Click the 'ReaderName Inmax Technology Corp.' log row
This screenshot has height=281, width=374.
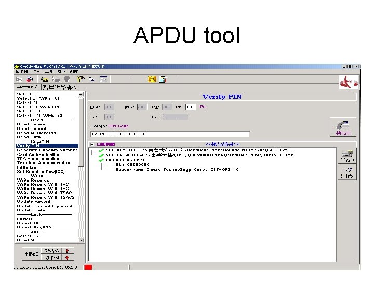(177, 170)
